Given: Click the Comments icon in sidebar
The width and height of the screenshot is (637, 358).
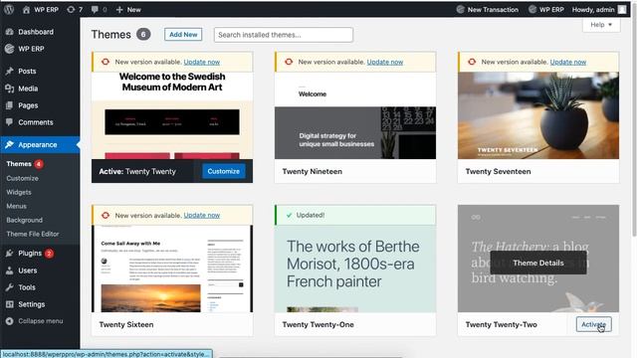Looking at the screenshot, I should pyautogui.click(x=10, y=122).
